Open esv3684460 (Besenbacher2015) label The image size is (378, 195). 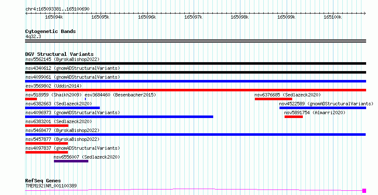(x=120, y=95)
